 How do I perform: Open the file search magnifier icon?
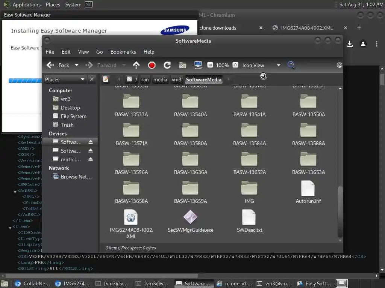tap(291, 65)
